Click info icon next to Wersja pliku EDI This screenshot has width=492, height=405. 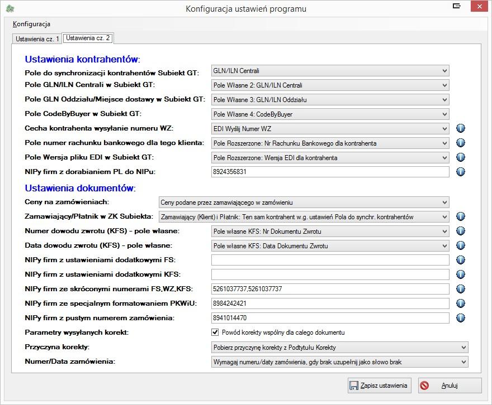coord(460,157)
